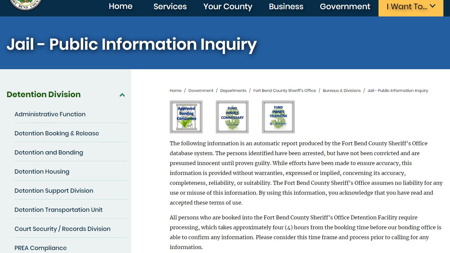
Task: Open the Government menu
Action: 345,7
